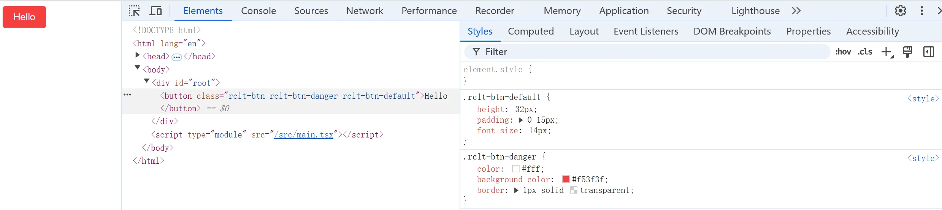Toggle the device toolbar icon
The image size is (942, 210).
pos(155,11)
